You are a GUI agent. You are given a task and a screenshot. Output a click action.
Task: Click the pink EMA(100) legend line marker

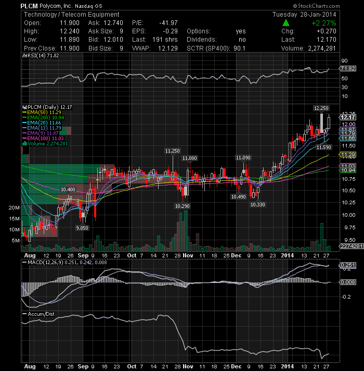(x=24, y=139)
